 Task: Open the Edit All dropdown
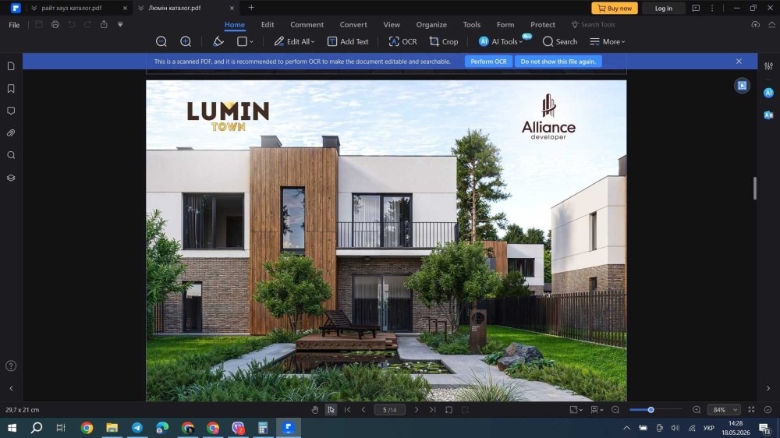[x=294, y=42]
